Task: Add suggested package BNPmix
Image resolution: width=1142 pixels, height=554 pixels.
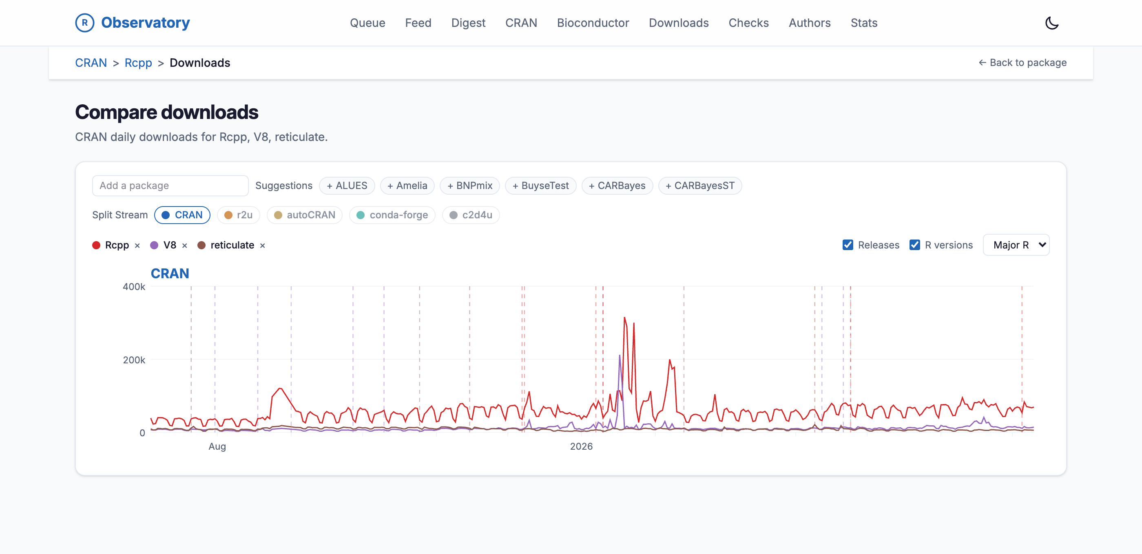Action: [x=470, y=186]
